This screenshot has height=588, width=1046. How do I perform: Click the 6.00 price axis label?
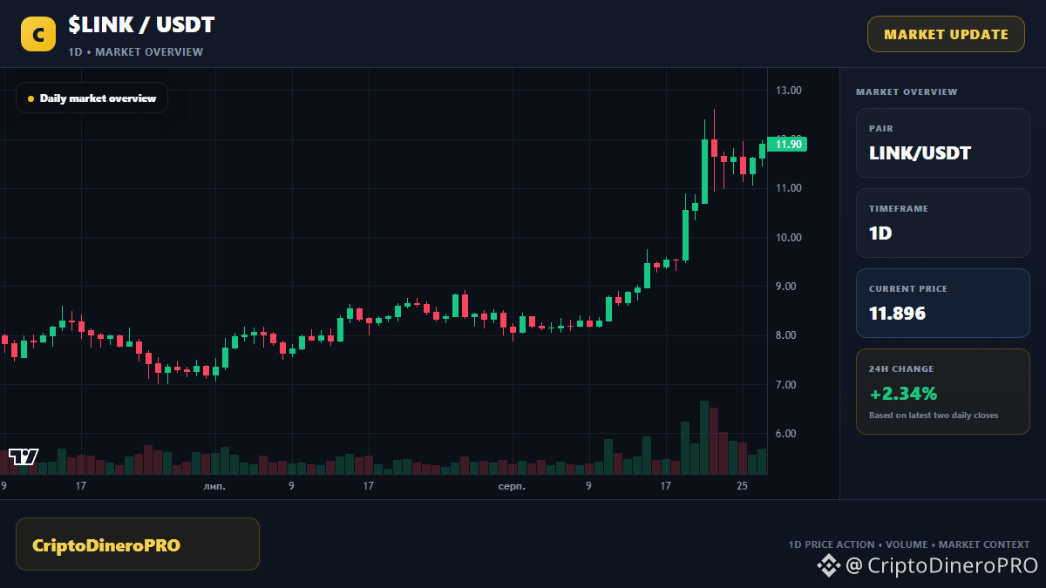[788, 434]
